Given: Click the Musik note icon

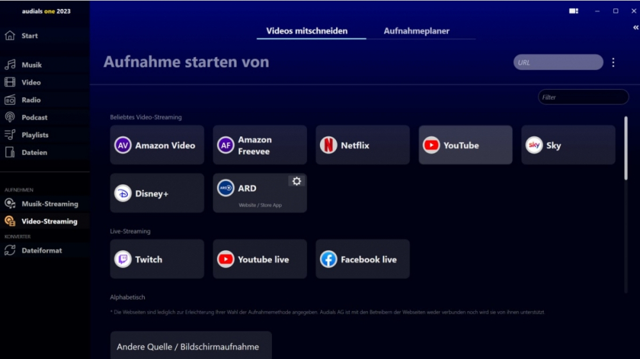Looking at the screenshot, I should [10, 65].
